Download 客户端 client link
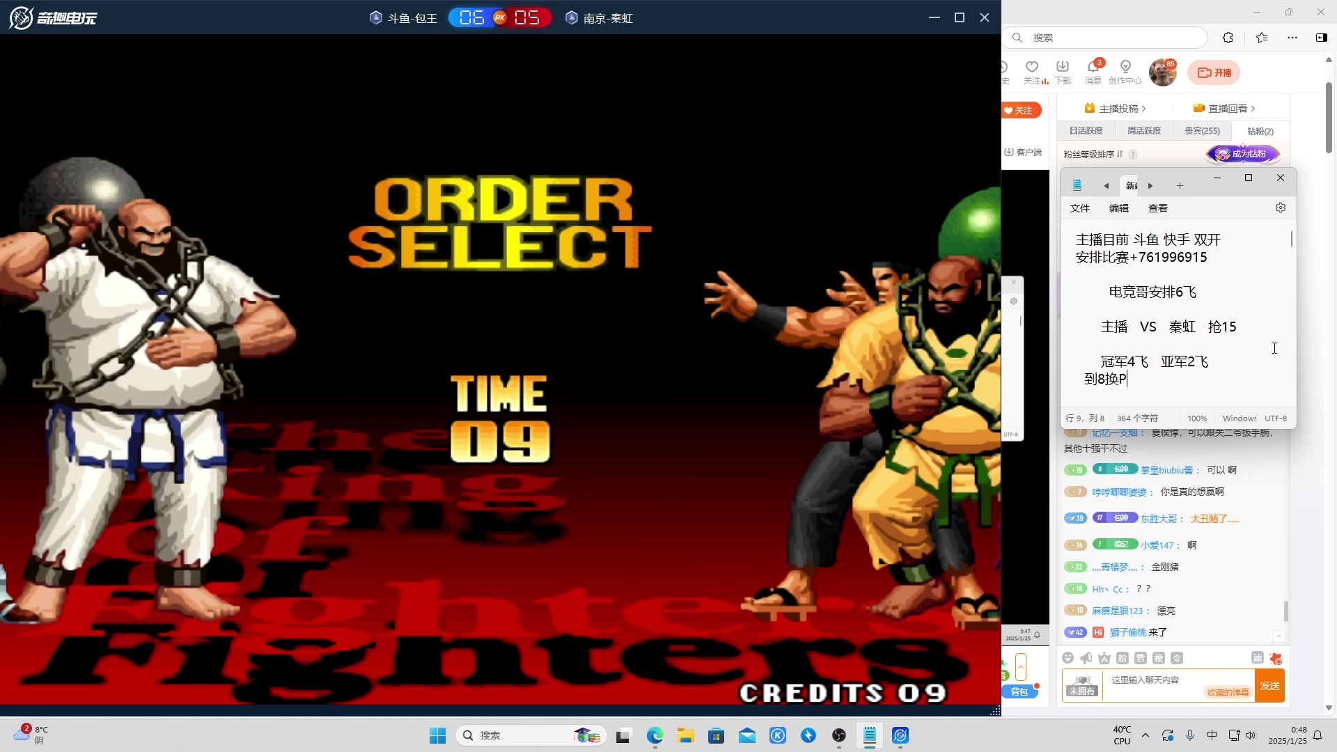Image resolution: width=1337 pixels, height=752 pixels. [x=1023, y=152]
